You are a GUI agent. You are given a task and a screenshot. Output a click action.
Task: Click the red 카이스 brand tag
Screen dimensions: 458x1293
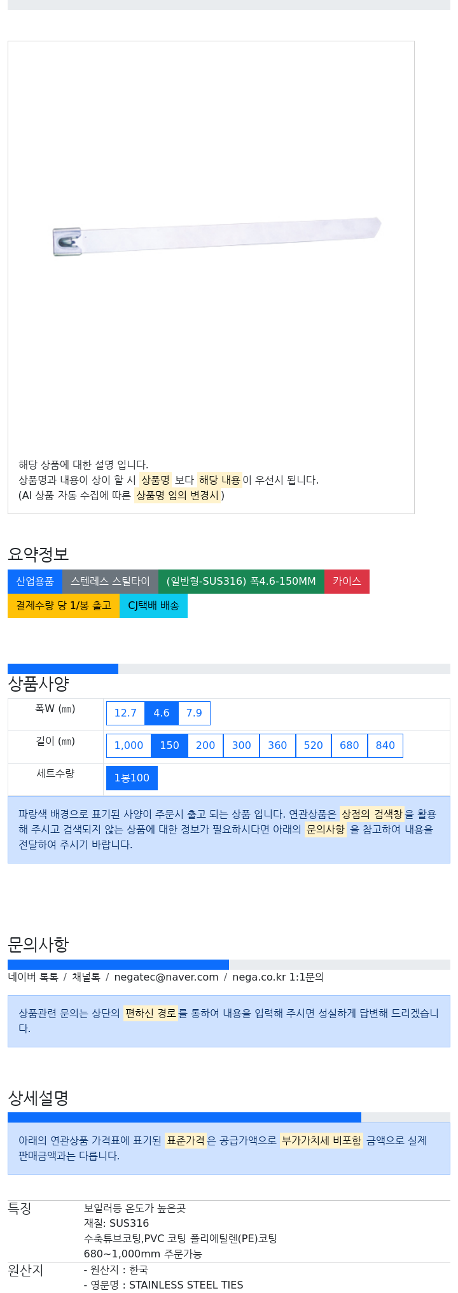click(x=347, y=582)
